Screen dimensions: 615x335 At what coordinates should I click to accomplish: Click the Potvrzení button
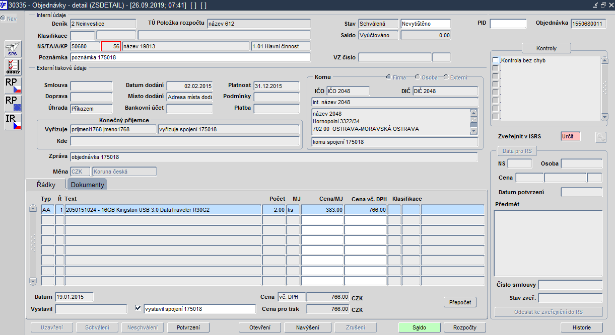tap(187, 327)
